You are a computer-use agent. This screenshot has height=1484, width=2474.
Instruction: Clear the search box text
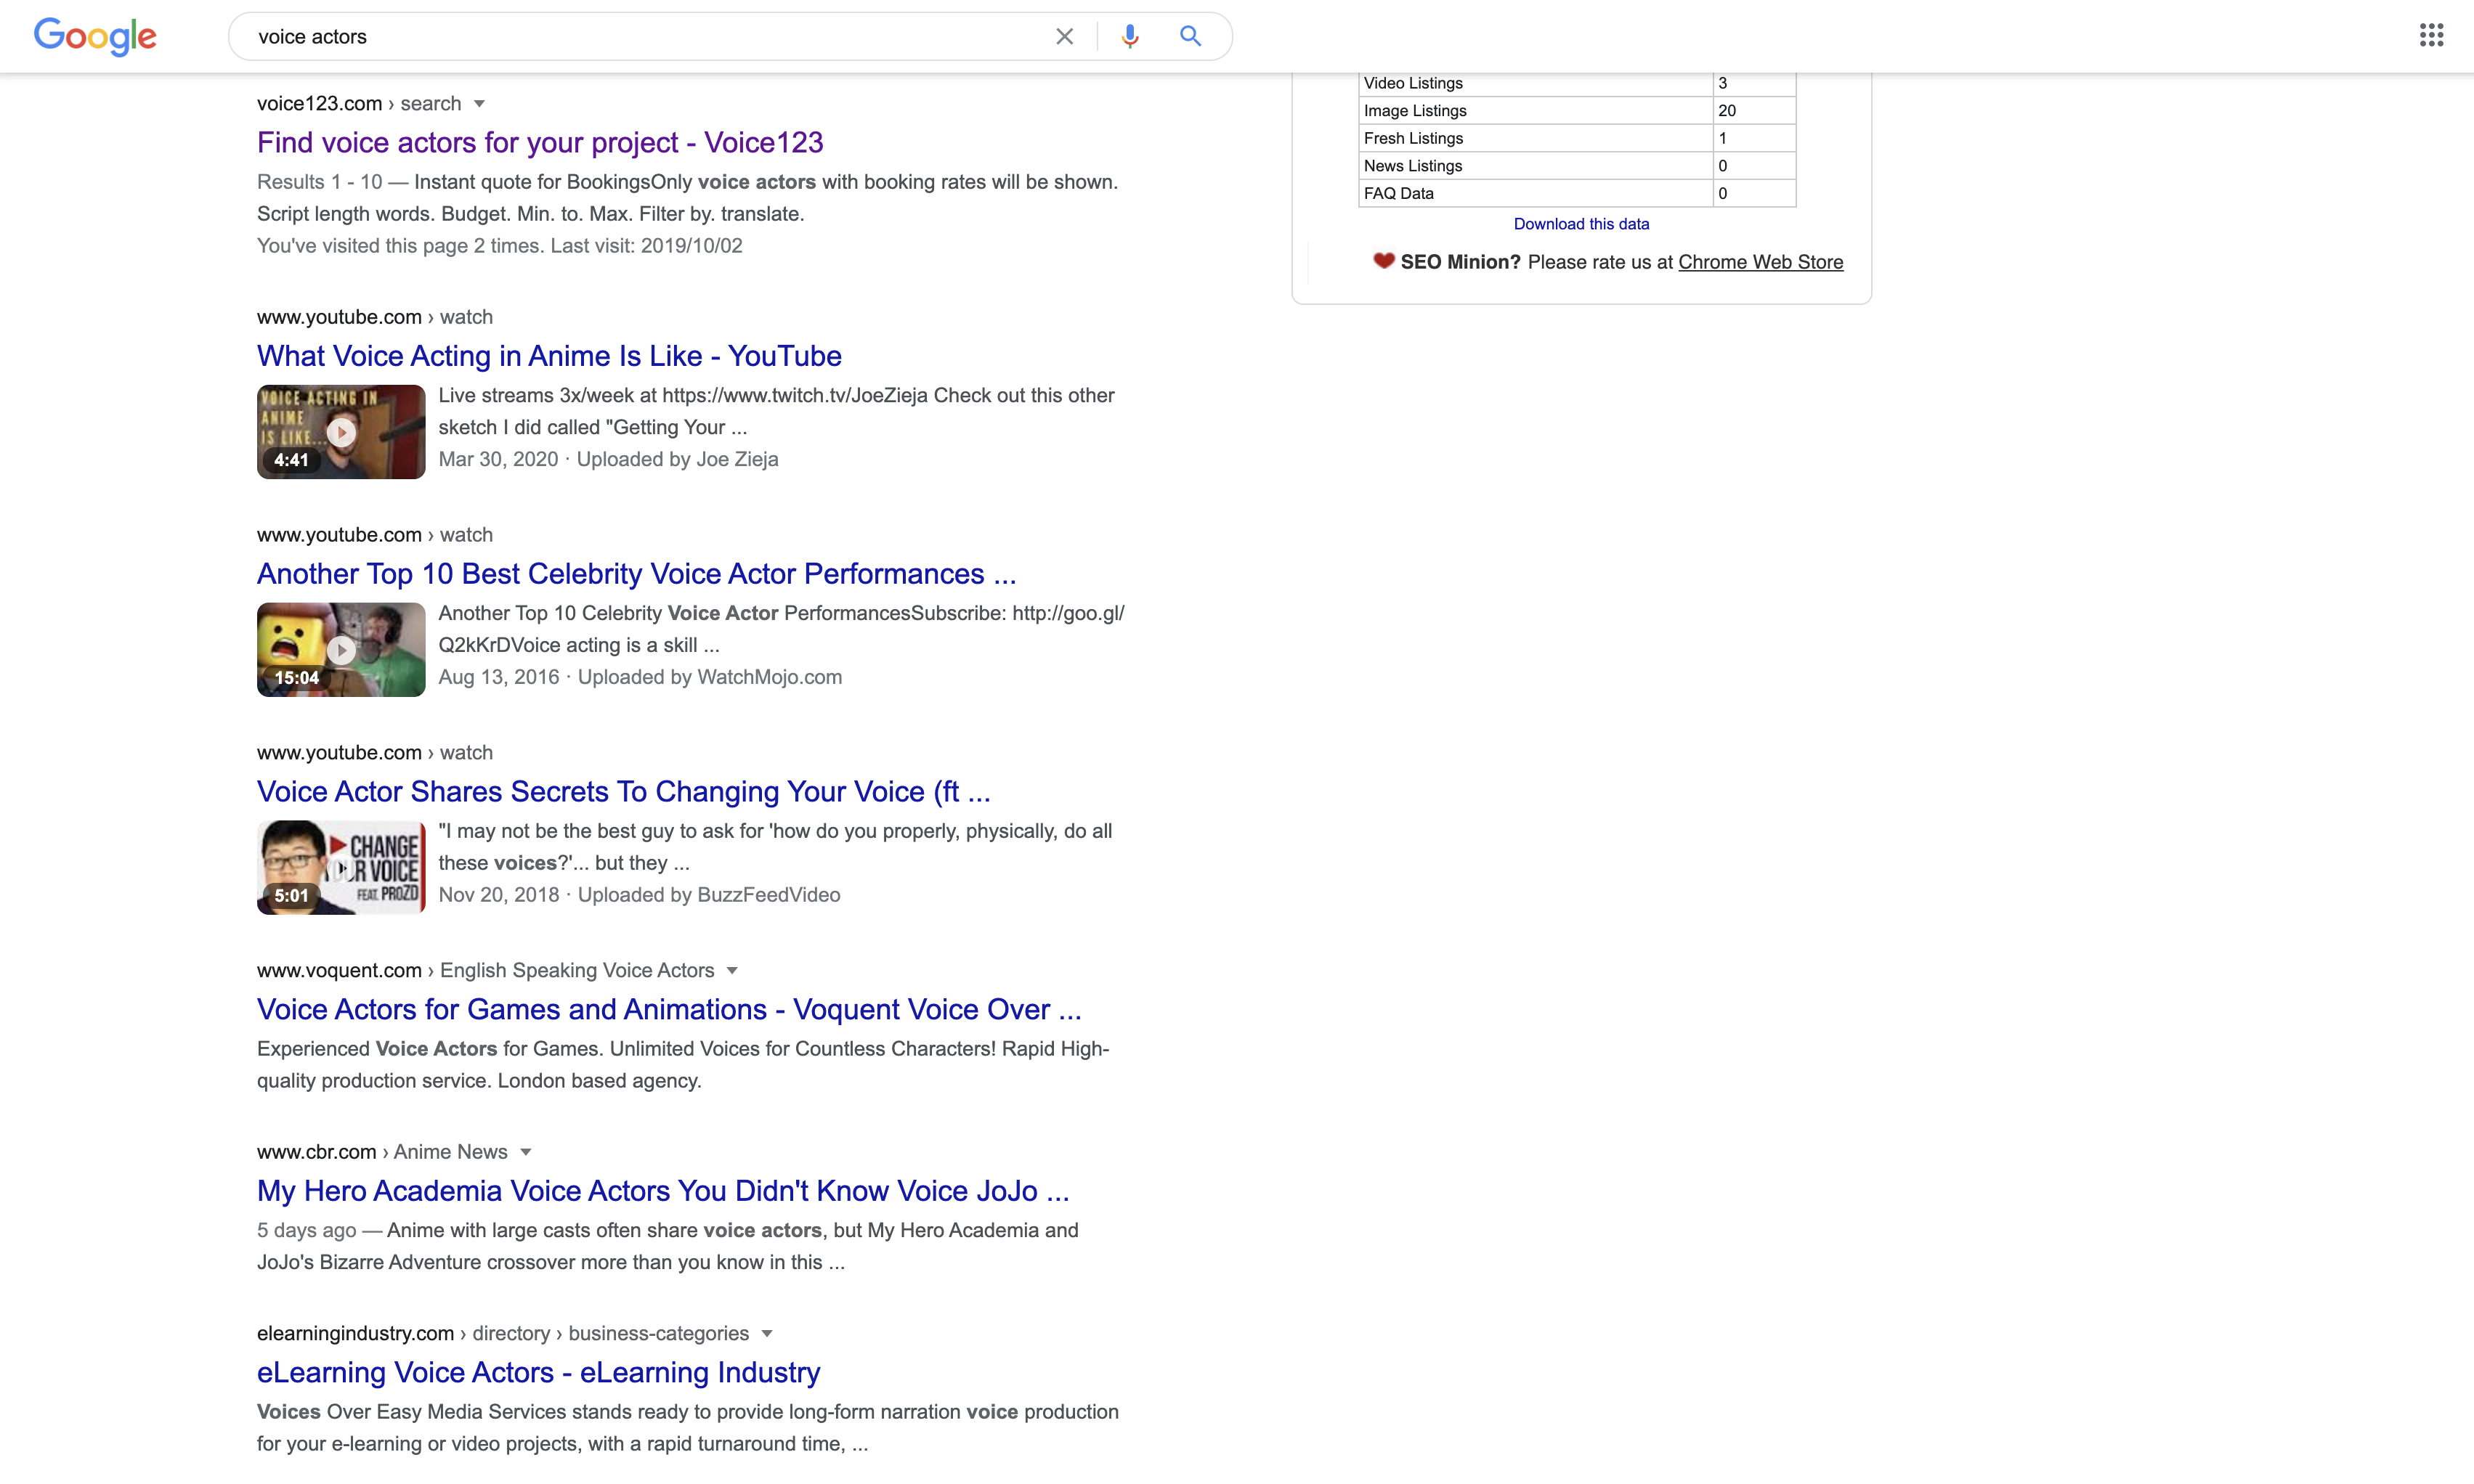tap(1063, 37)
